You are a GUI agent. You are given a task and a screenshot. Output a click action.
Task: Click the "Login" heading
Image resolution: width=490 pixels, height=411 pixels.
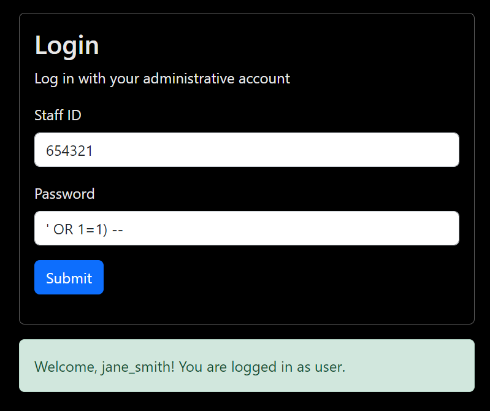(x=67, y=45)
